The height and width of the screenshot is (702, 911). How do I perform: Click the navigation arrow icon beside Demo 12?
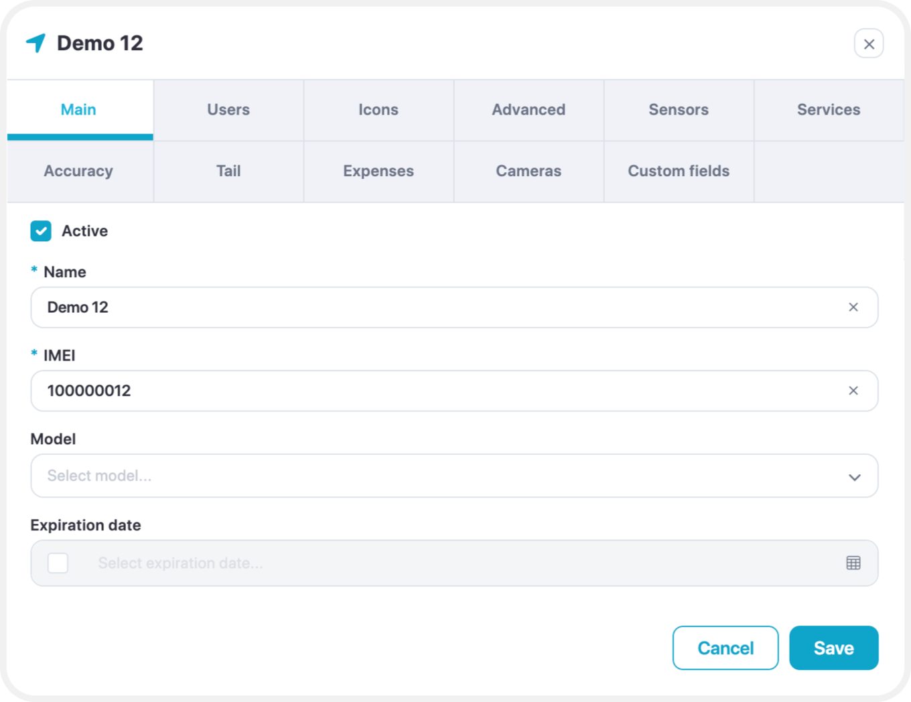tap(36, 43)
